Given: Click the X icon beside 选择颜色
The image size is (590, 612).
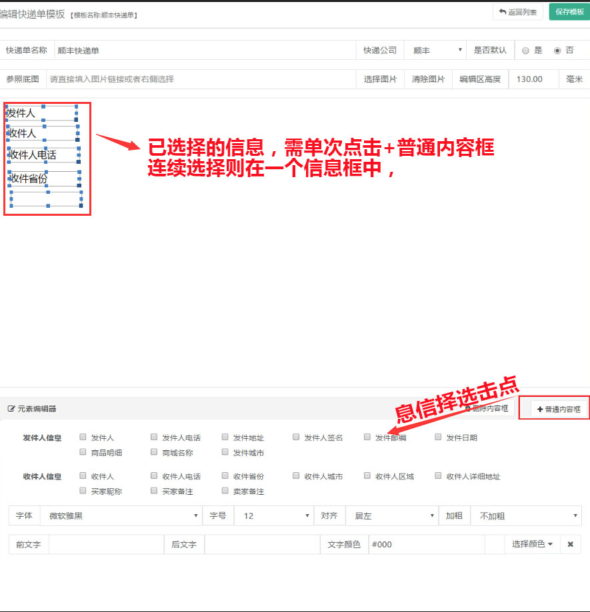Looking at the screenshot, I should 570,545.
